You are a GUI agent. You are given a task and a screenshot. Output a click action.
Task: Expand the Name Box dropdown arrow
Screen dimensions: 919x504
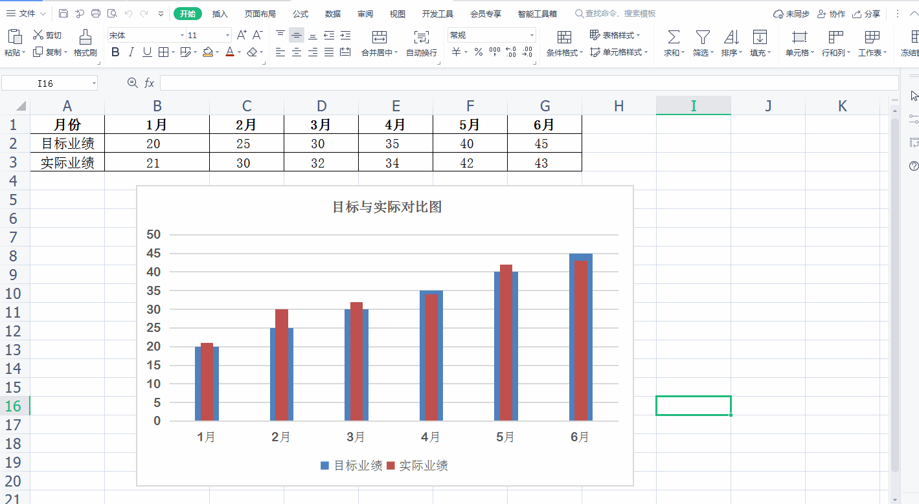94,83
